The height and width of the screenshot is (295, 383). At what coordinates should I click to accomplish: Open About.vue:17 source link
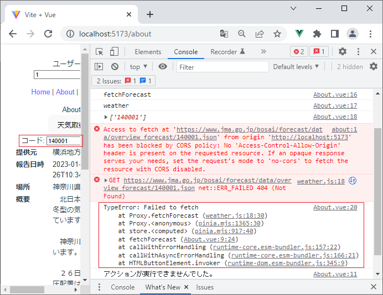335,106
